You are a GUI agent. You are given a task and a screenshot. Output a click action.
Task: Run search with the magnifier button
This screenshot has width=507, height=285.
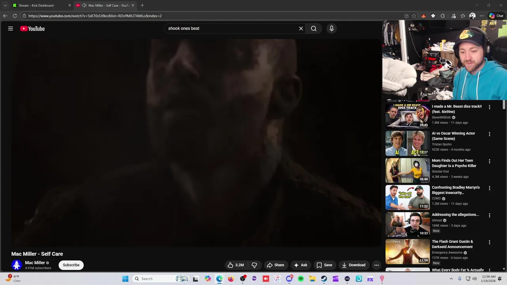pyautogui.click(x=314, y=28)
